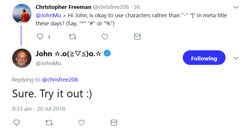Open the @JohnMu mention link in Christopher's tweet
This screenshot has width=252, height=136.
click(48, 15)
